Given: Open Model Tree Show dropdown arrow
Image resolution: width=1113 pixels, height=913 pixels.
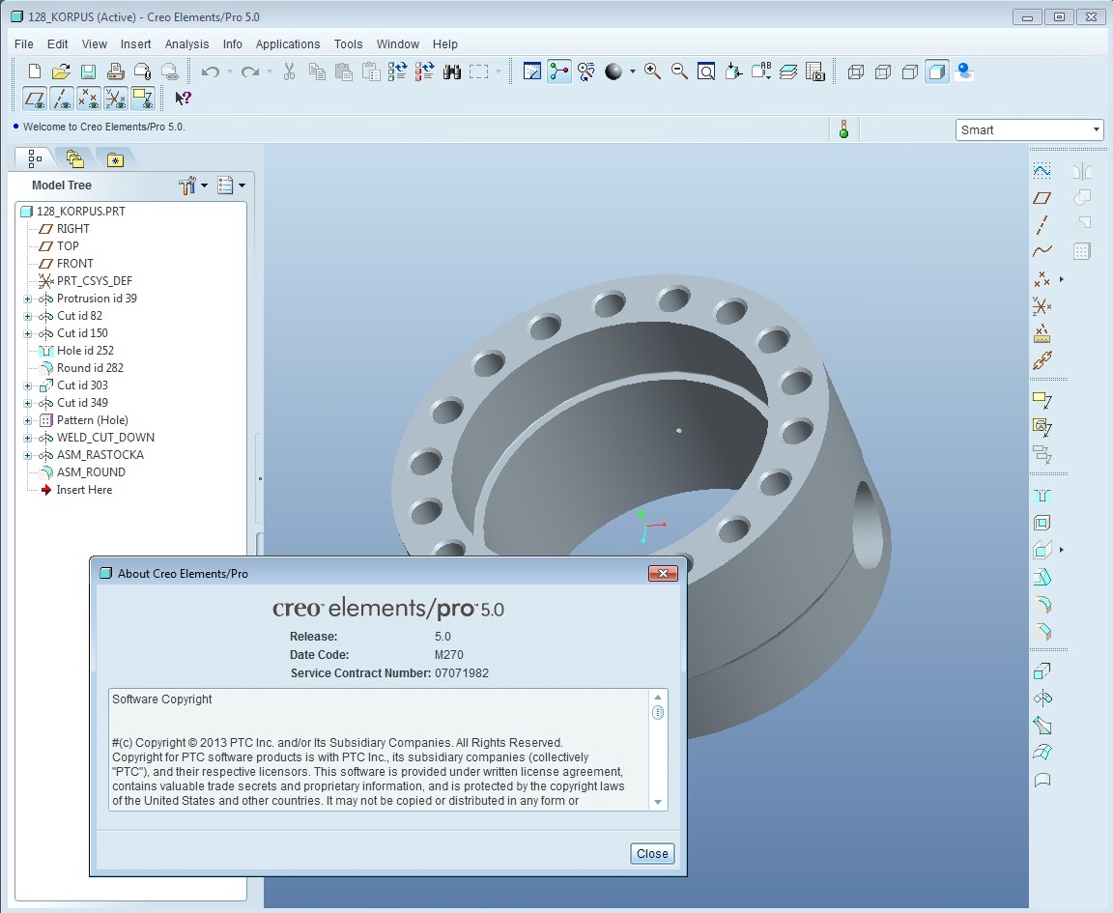Looking at the screenshot, I should (x=243, y=185).
